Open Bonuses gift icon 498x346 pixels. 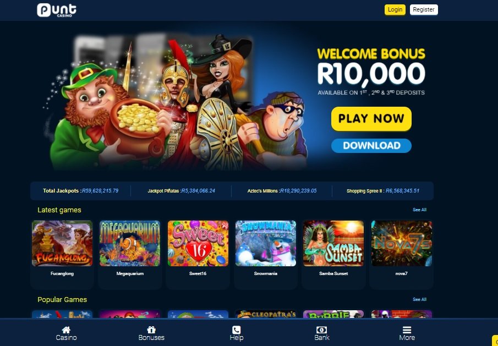pyautogui.click(x=151, y=330)
